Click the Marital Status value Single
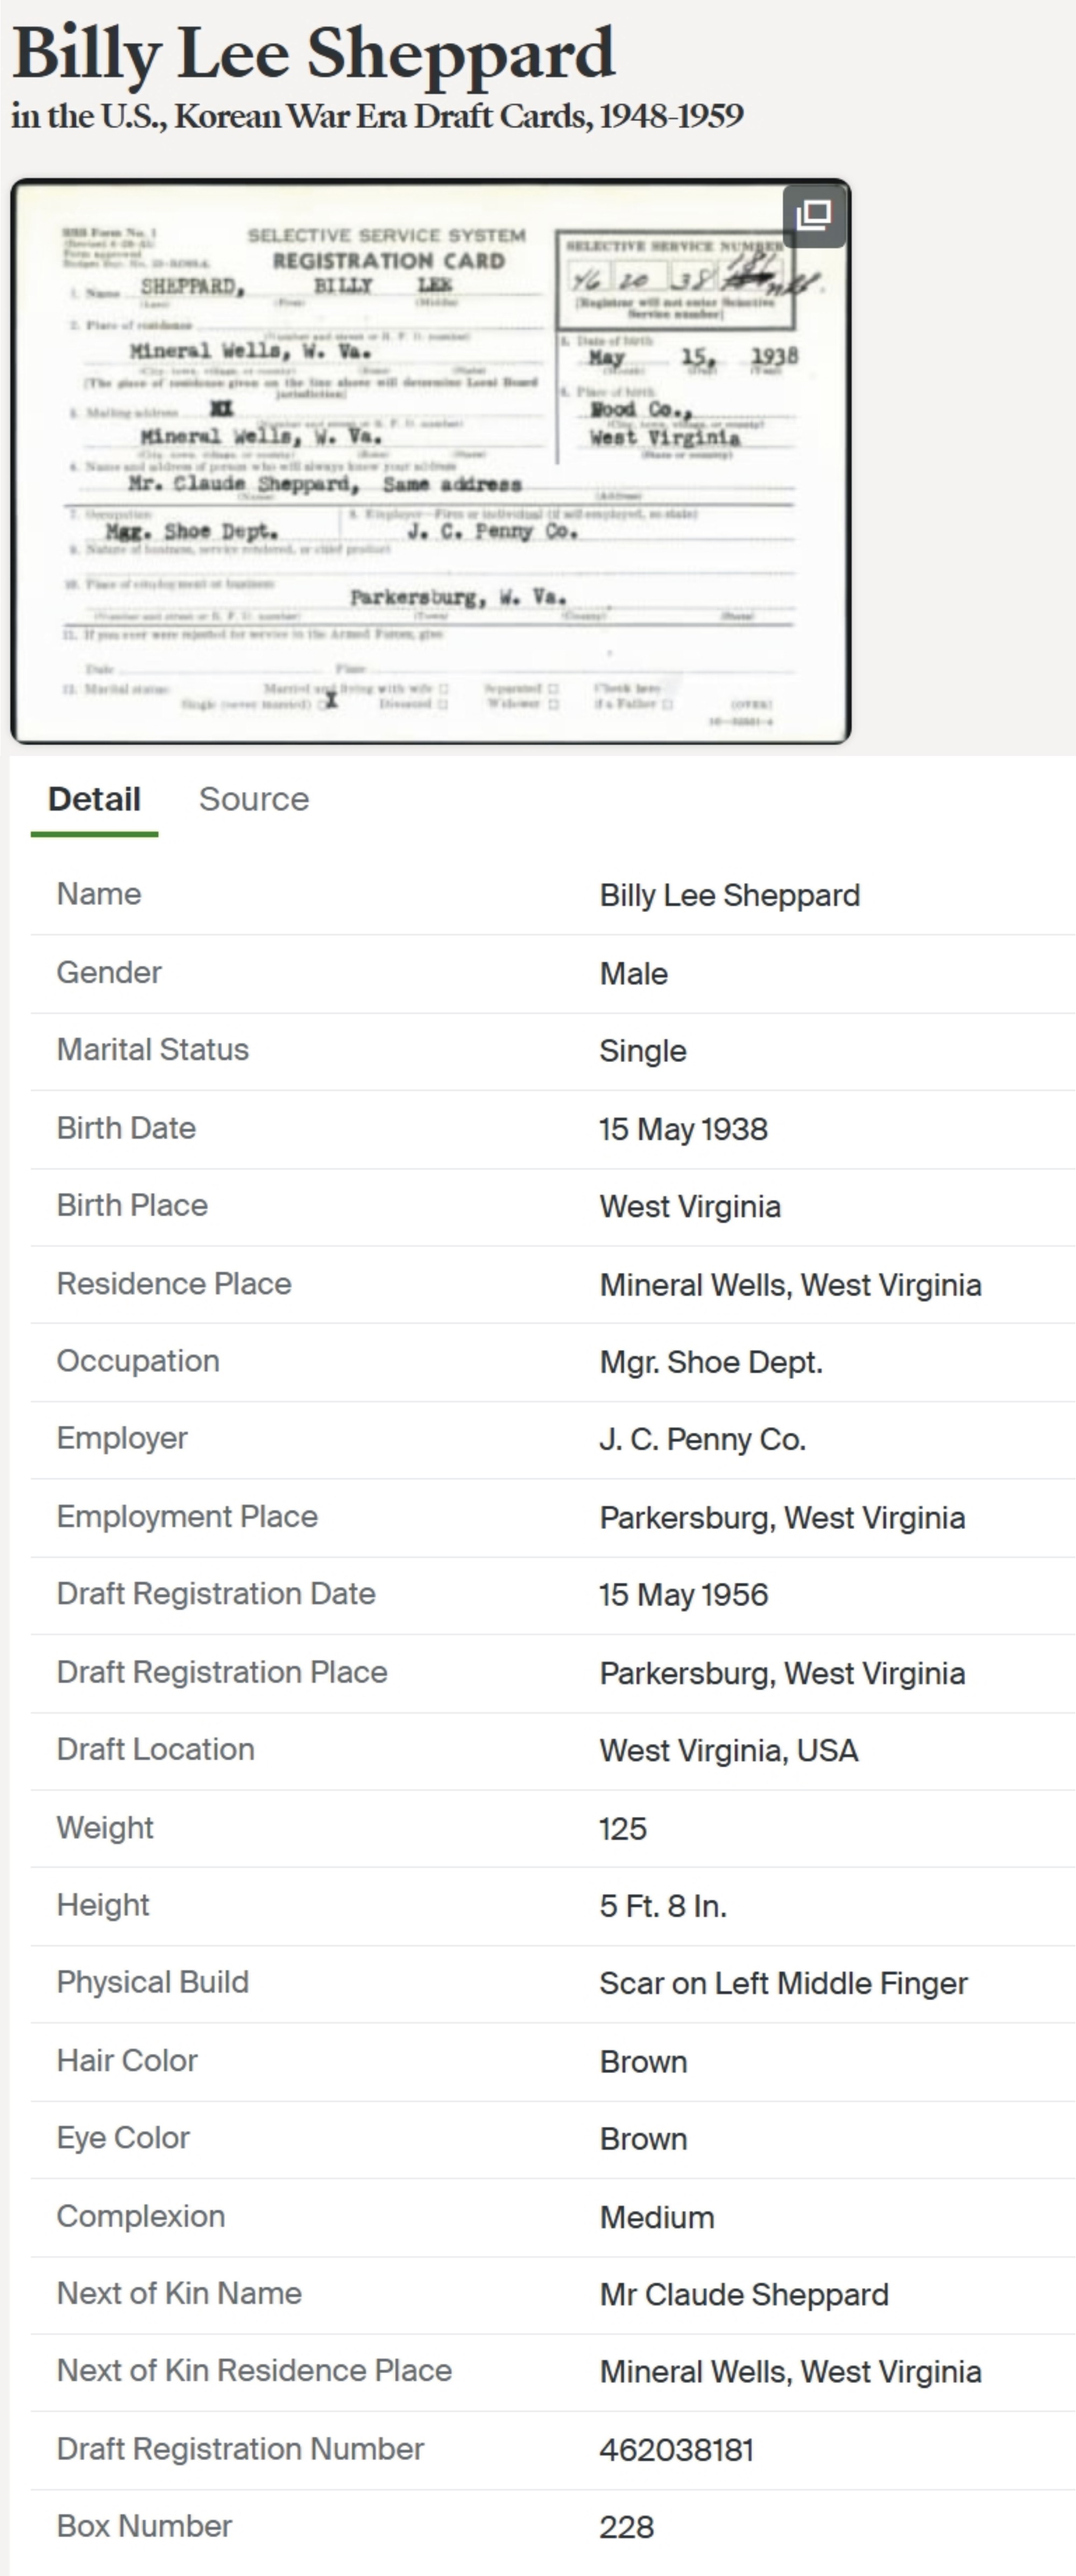This screenshot has width=1076, height=2576. 642,1051
